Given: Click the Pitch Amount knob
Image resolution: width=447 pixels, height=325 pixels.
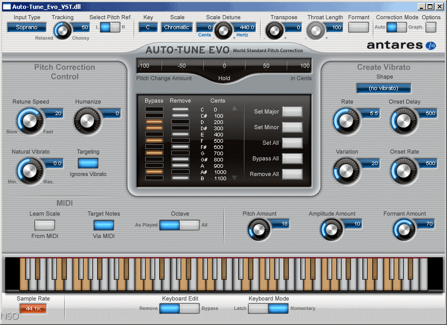Looking at the screenshot, I should [x=259, y=230].
